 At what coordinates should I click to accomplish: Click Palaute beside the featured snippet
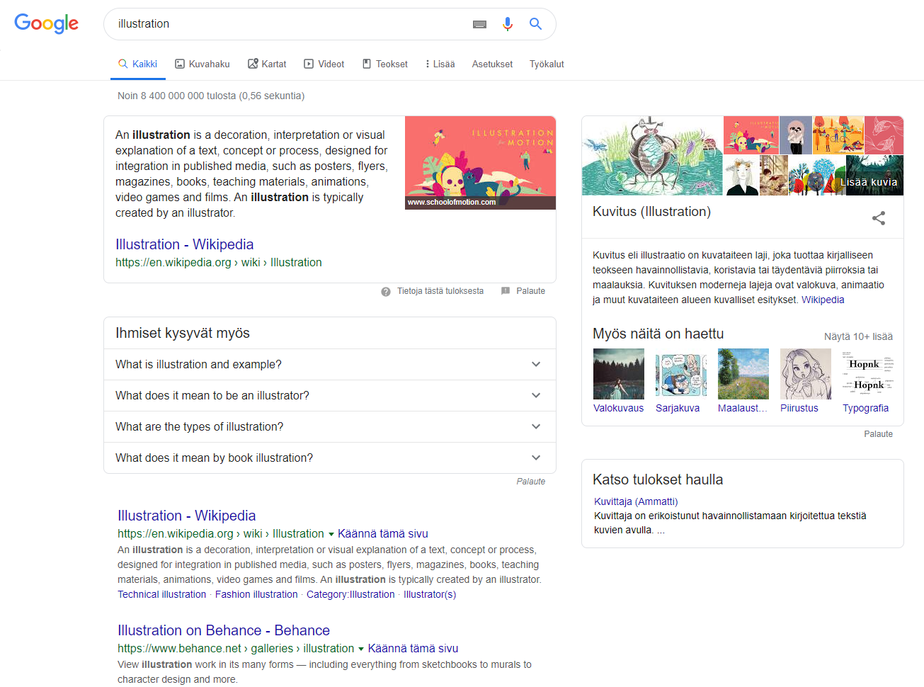(530, 291)
